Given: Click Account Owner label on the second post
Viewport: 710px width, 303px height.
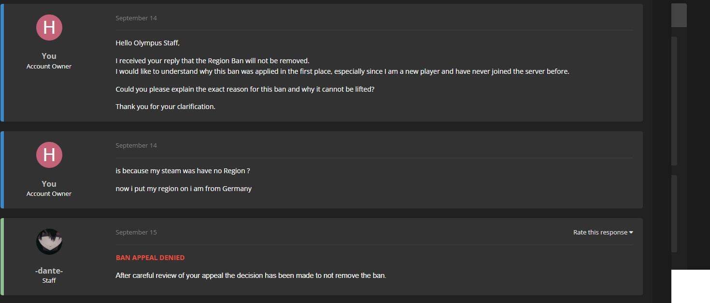Looking at the screenshot, I should pos(49,193).
